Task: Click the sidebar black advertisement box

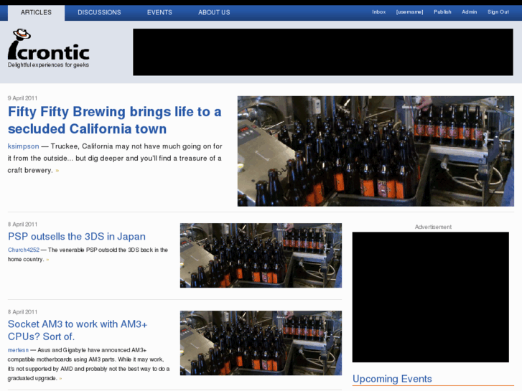Action: coord(430,297)
